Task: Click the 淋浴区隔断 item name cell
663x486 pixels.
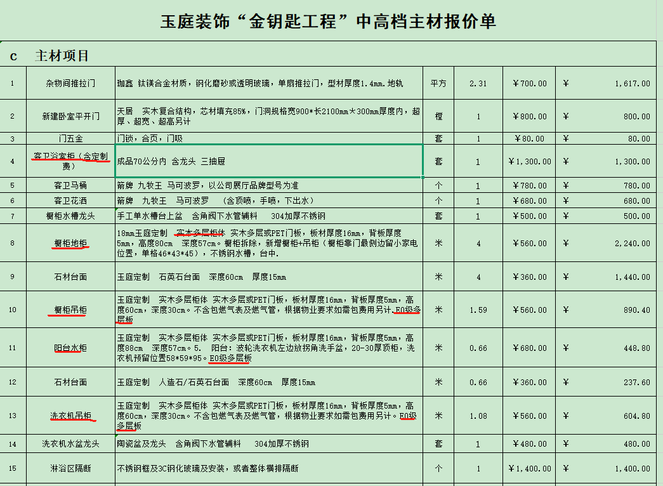Action: (x=70, y=468)
